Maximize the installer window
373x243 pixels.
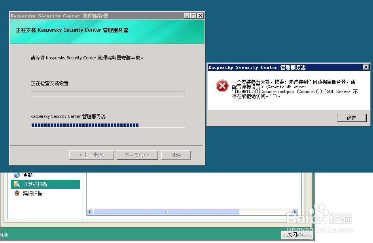(x=193, y=16)
